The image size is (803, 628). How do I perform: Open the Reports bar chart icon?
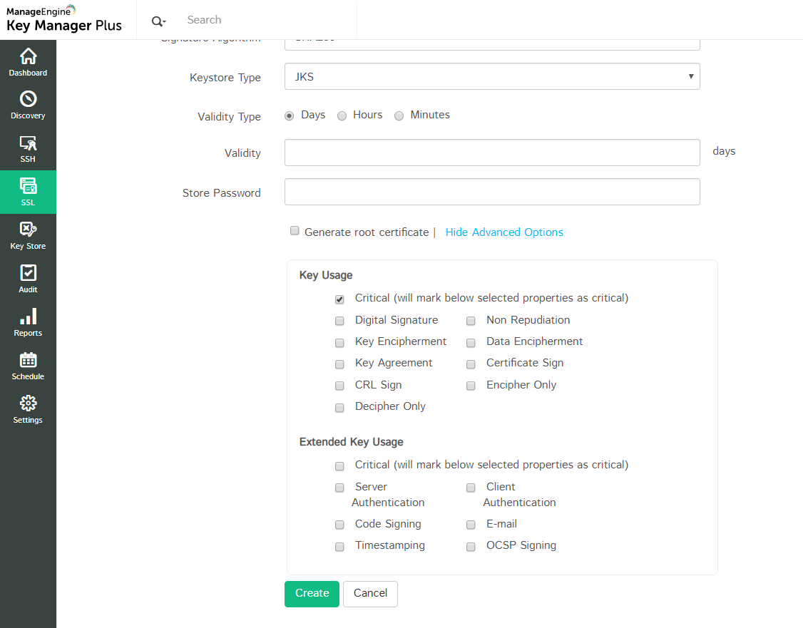click(x=28, y=316)
